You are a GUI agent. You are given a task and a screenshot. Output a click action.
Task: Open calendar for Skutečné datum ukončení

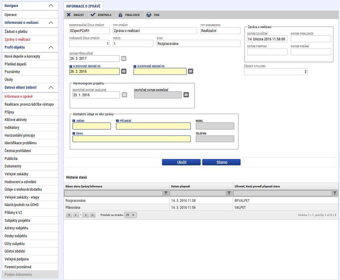tap(186, 95)
